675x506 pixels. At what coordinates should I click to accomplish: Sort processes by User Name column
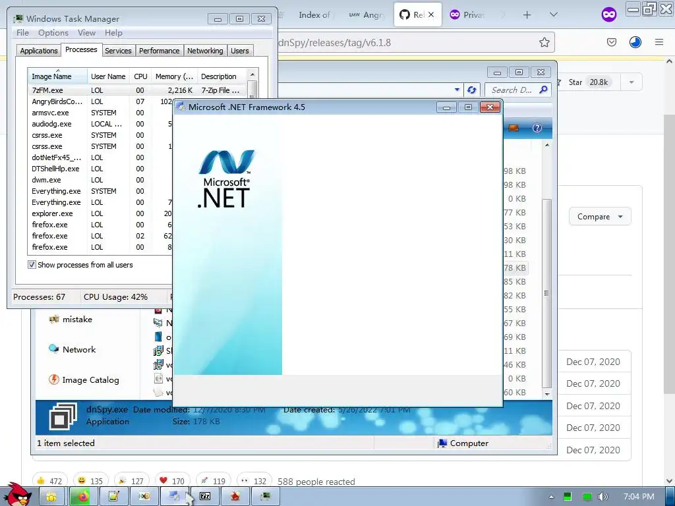coord(108,76)
